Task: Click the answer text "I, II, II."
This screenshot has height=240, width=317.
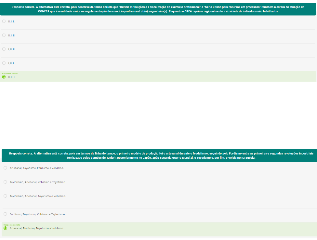Action: (x=12, y=49)
